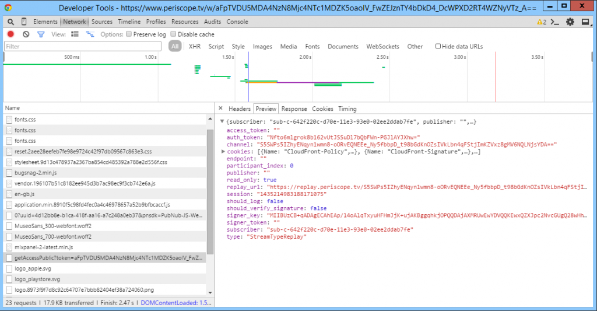Switch to the Headers tab
The height and width of the screenshot is (311, 597).
tap(240, 109)
